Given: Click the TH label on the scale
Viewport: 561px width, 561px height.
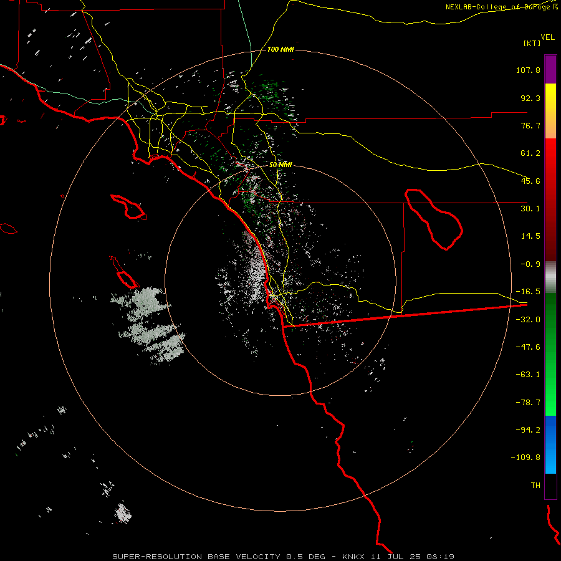Looking at the screenshot, I should pyautogui.click(x=535, y=486).
